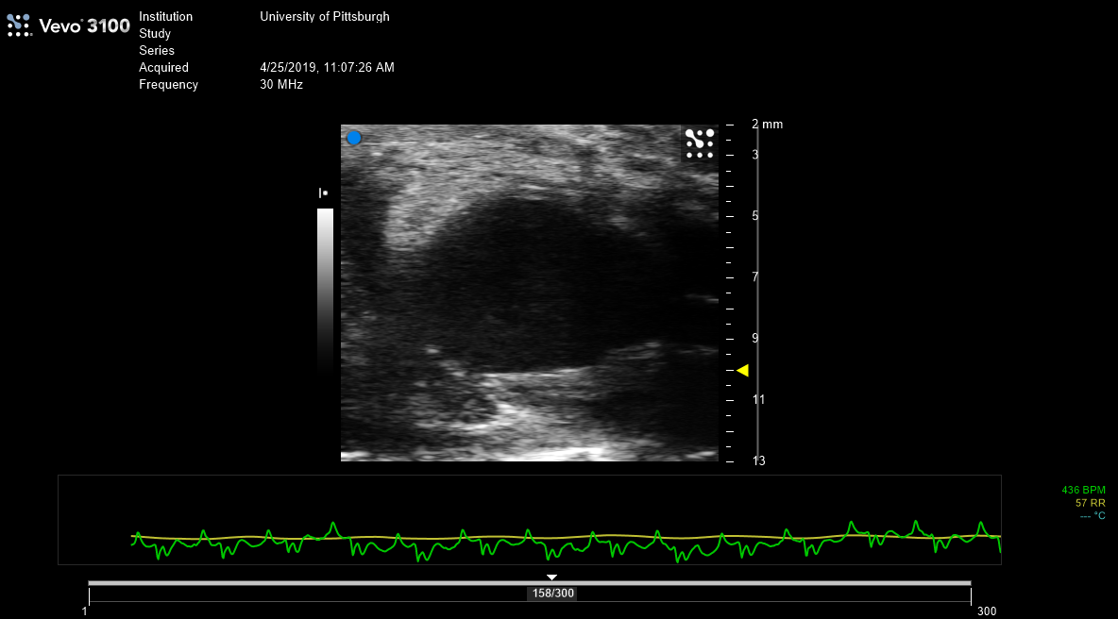Click the Acquired field label
1118x619 pixels.
[163, 68]
